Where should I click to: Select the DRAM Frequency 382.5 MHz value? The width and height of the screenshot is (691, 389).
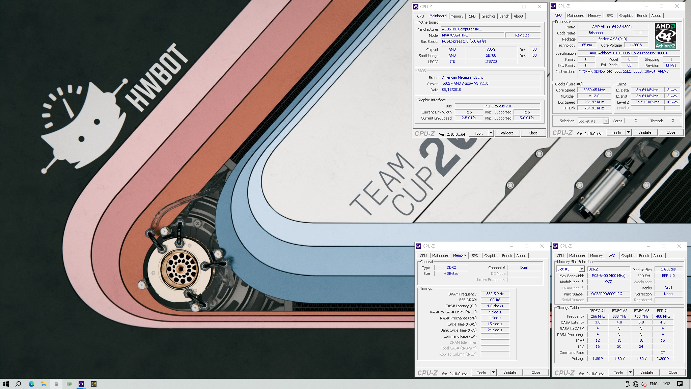click(495, 294)
